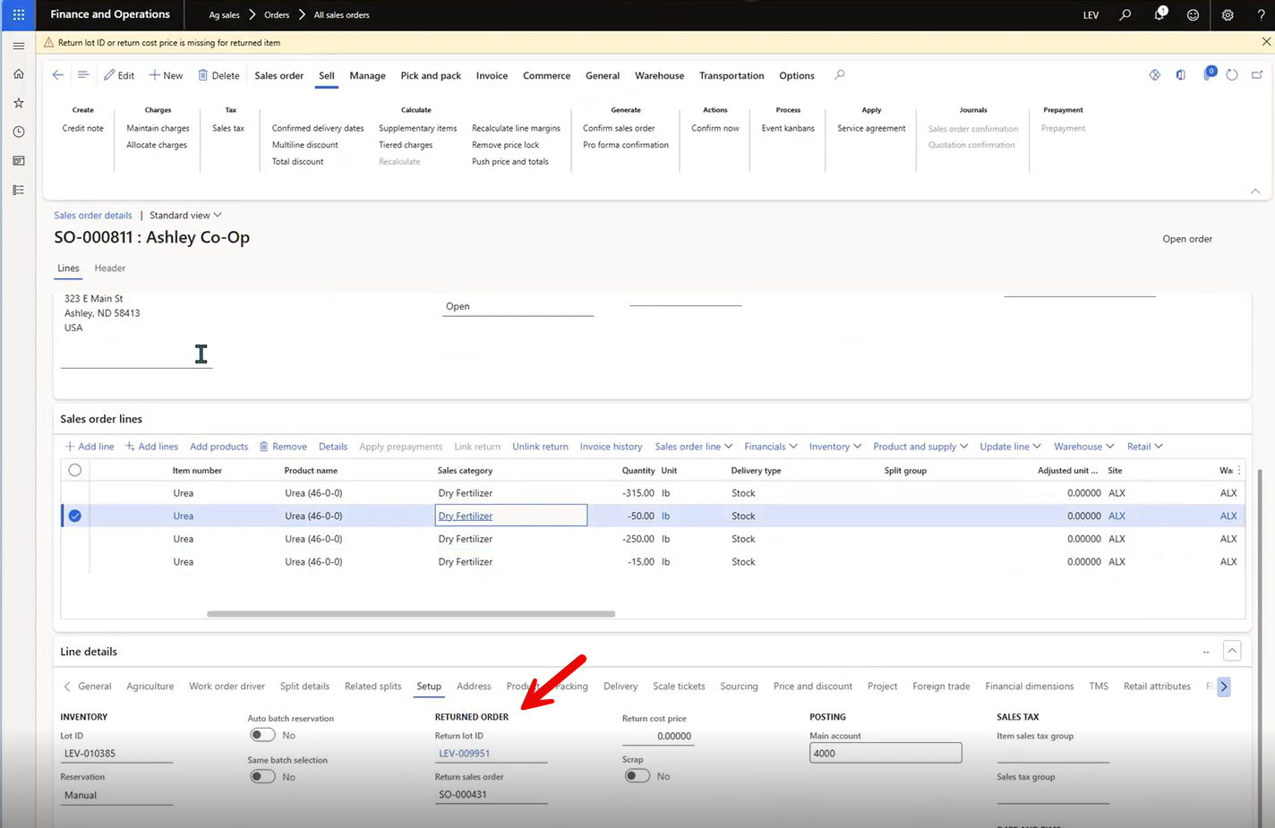
Task: Switch to the Agriculture line details tab
Action: (150, 687)
